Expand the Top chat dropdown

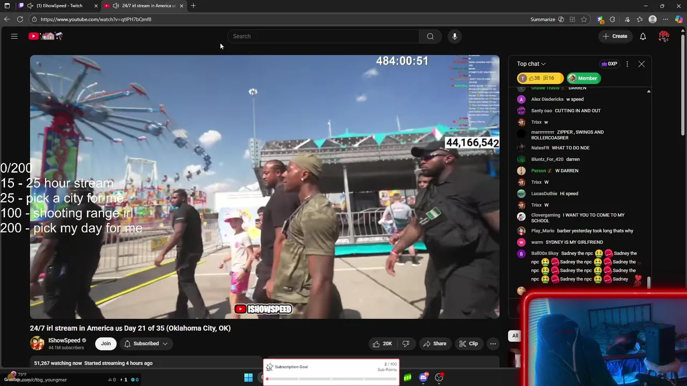coord(531,64)
